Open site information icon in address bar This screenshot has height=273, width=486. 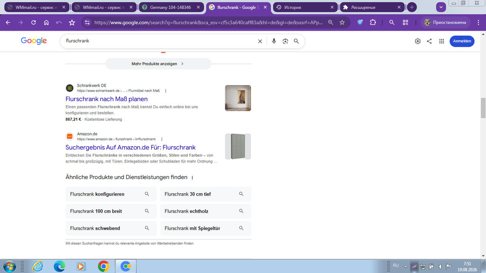click(87, 22)
